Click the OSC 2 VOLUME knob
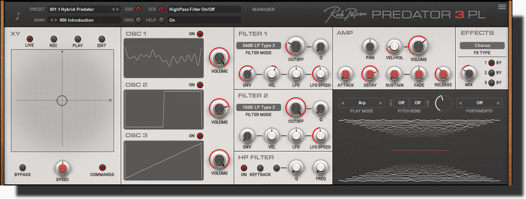Viewport: 526px width, 199px height. coord(219,108)
